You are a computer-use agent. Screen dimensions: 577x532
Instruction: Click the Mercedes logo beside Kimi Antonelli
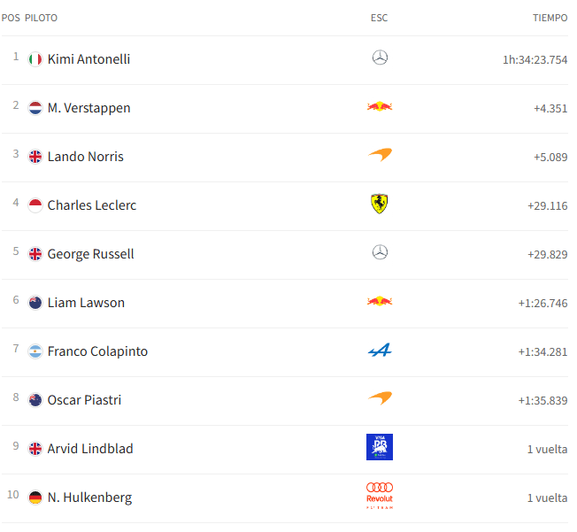380,58
